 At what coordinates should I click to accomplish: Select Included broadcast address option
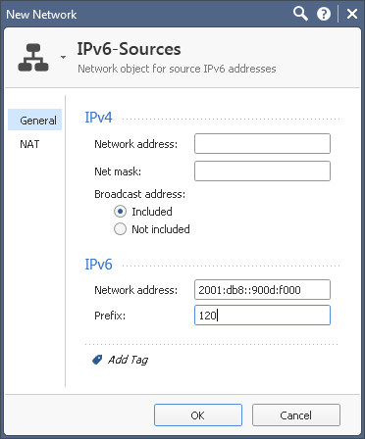click(120, 212)
